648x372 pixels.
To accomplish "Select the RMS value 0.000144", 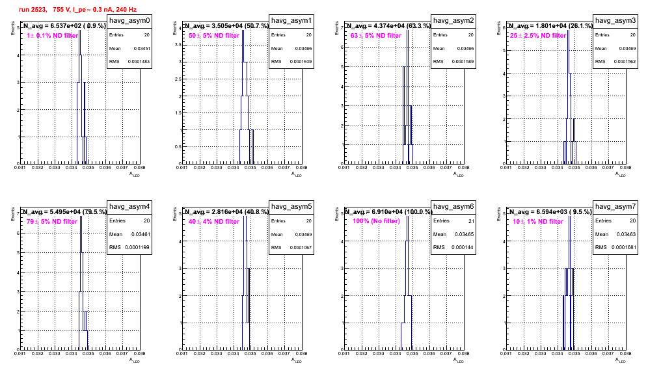I will (463, 247).
